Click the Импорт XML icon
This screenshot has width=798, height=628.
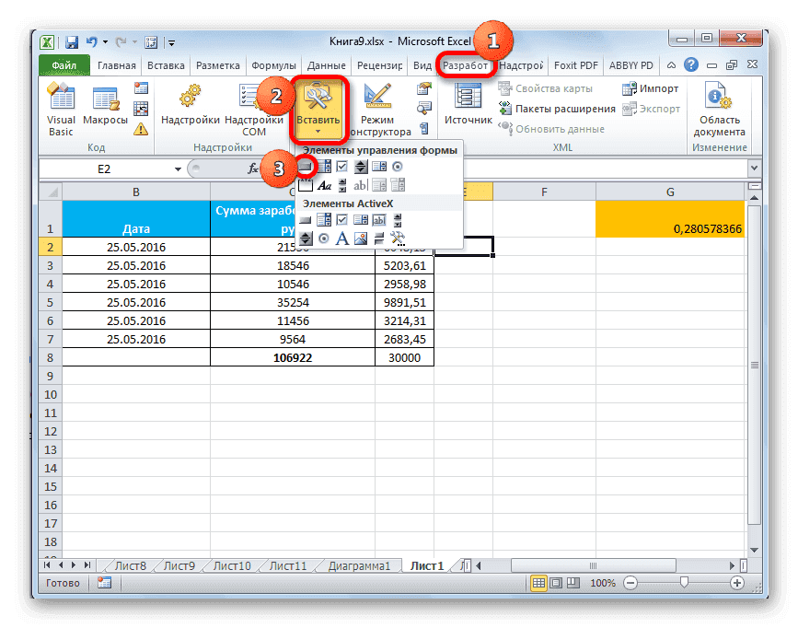pyautogui.click(x=647, y=88)
